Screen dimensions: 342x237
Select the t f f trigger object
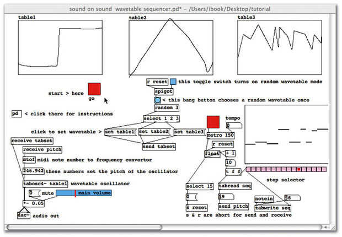(x=233, y=172)
